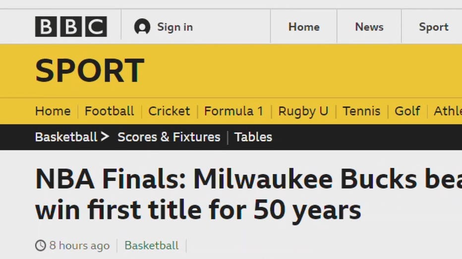Open the Cricket section

(169, 111)
